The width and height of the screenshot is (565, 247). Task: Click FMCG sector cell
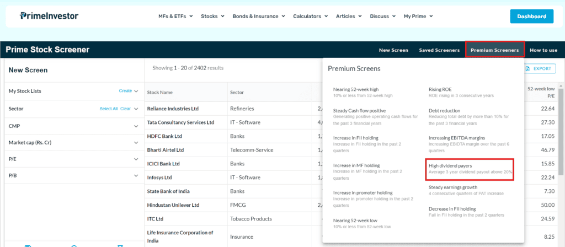[x=237, y=205]
